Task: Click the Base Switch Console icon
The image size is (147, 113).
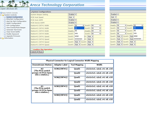Action: coord(1,13)
